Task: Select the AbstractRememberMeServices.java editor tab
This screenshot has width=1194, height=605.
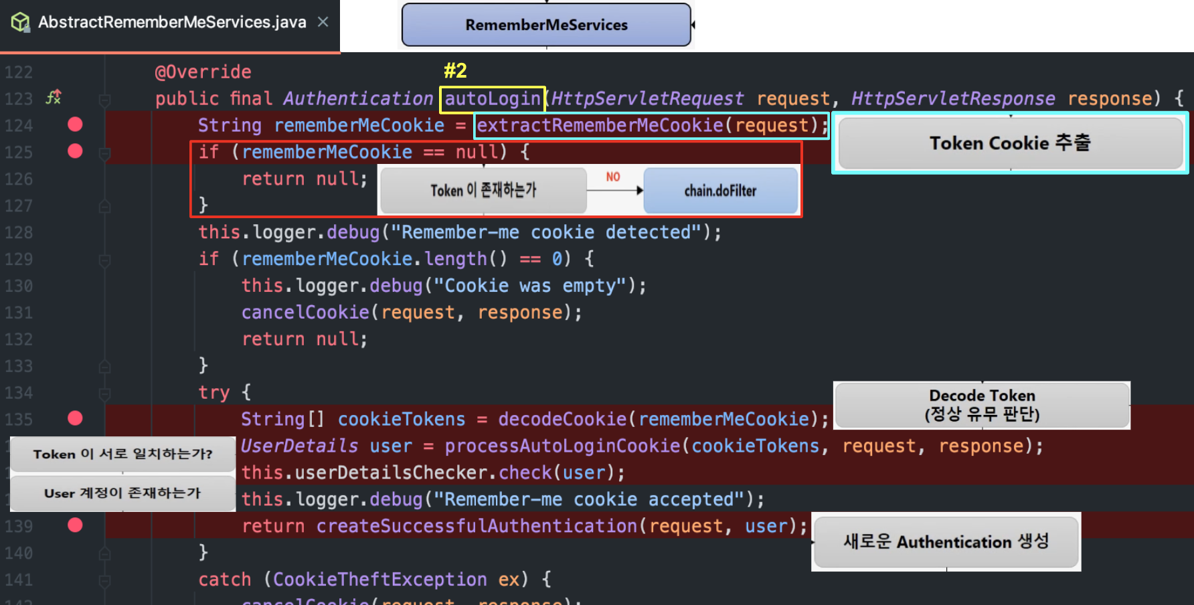Action: (170, 23)
